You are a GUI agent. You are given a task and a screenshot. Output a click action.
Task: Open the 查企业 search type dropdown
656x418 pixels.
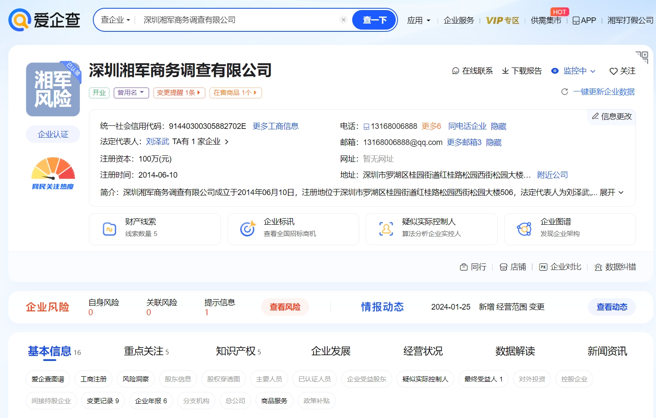pyautogui.click(x=116, y=20)
